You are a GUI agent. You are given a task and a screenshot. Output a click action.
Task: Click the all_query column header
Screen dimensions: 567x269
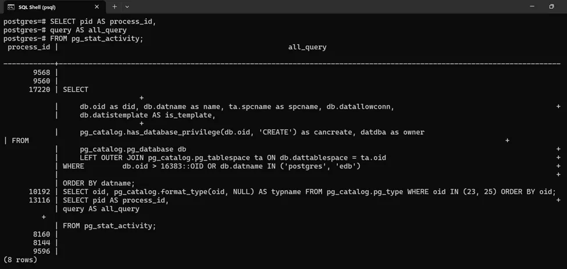click(307, 47)
